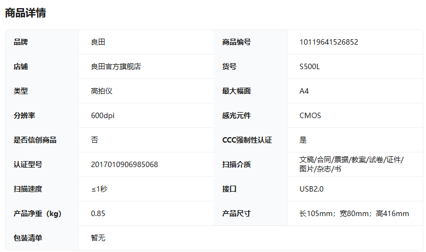426x252 pixels.
Task: Select certification number 2017010906985068
Action: point(124,164)
